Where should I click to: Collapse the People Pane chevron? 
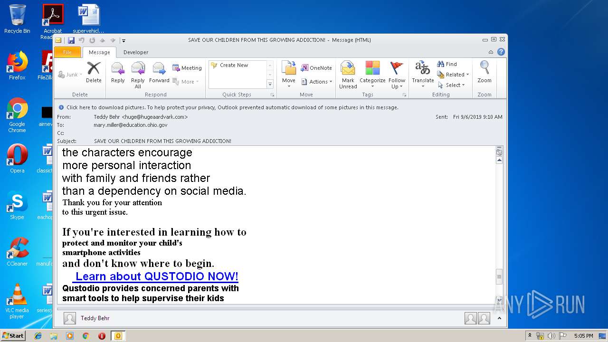click(x=499, y=318)
